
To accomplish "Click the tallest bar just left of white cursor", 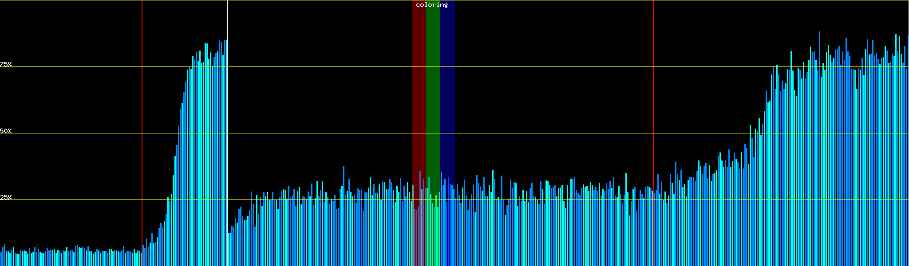I will coord(225,133).
